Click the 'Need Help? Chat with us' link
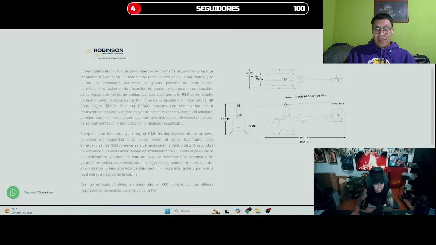Image resolution: width=436 pixels, height=245 pixels. click(x=38, y=193)
